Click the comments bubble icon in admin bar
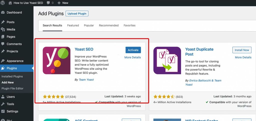The image size is (256, 121). click(48, 3)
